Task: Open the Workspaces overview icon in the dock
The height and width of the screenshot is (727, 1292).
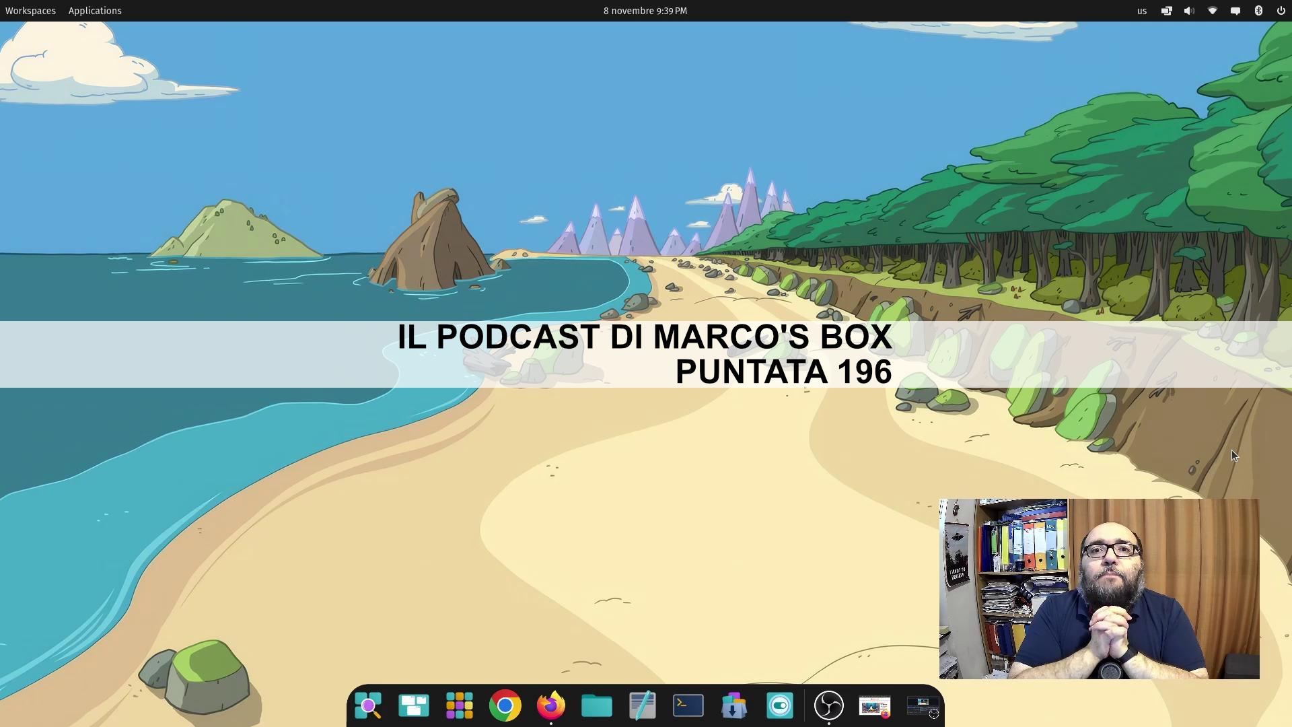Action: (414, 705)
